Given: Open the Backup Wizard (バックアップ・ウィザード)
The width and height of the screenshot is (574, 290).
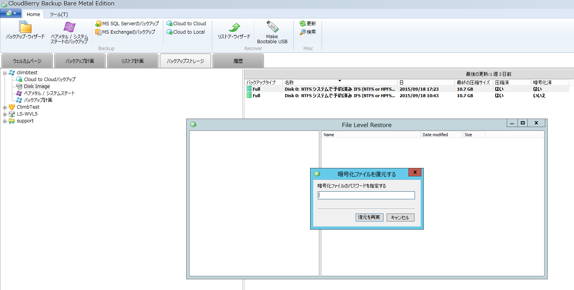Looking at the screenshot, I should [25, 30].
